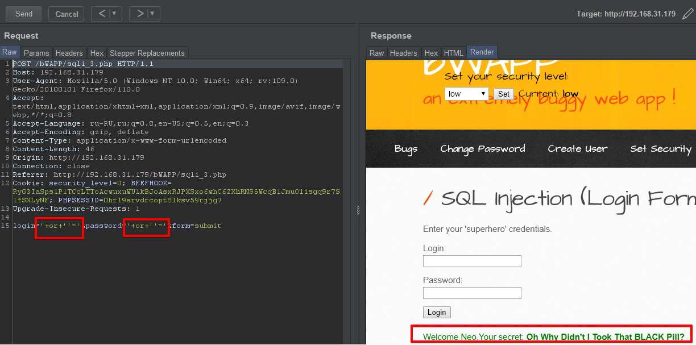Switch to the response Raw tab
This screenshot has height=345, width=696.
coord(376,53)
